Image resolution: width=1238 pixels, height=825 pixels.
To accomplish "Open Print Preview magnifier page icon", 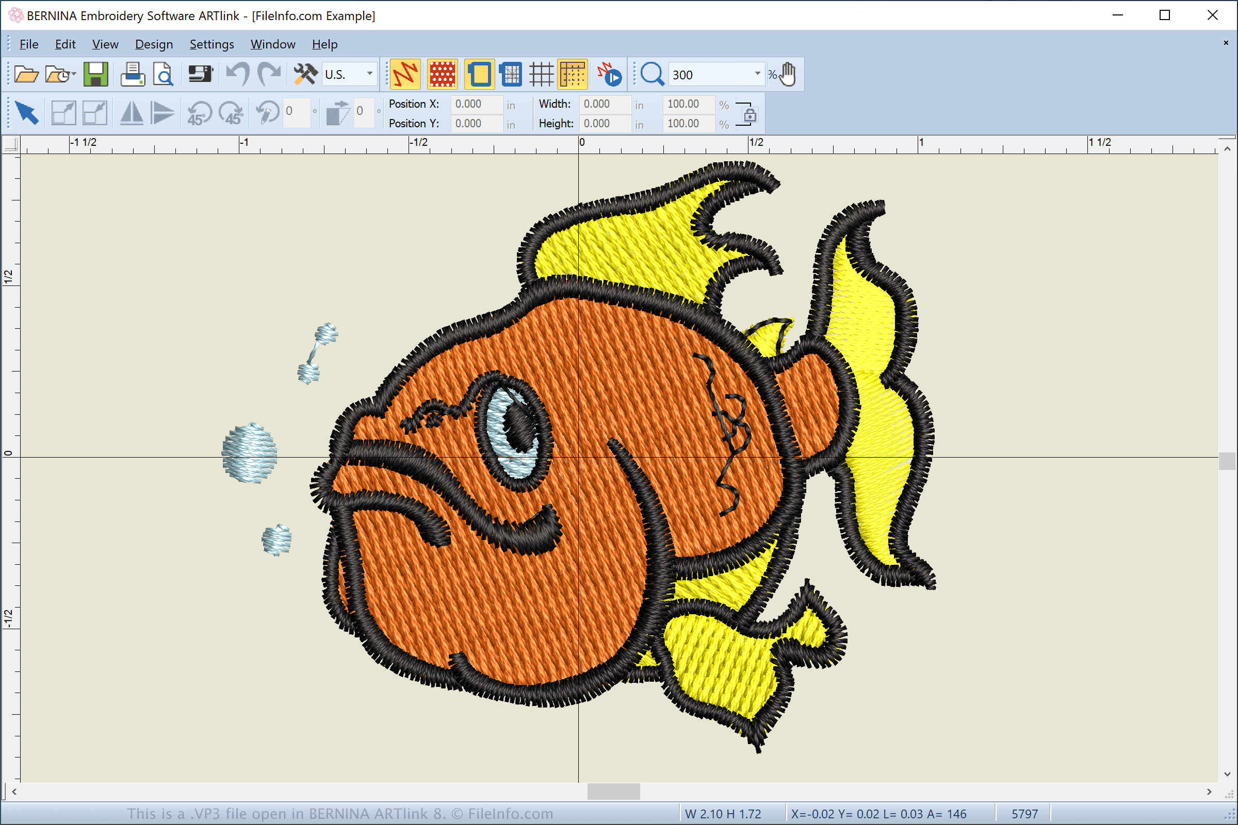I will [x=163, y=75].
